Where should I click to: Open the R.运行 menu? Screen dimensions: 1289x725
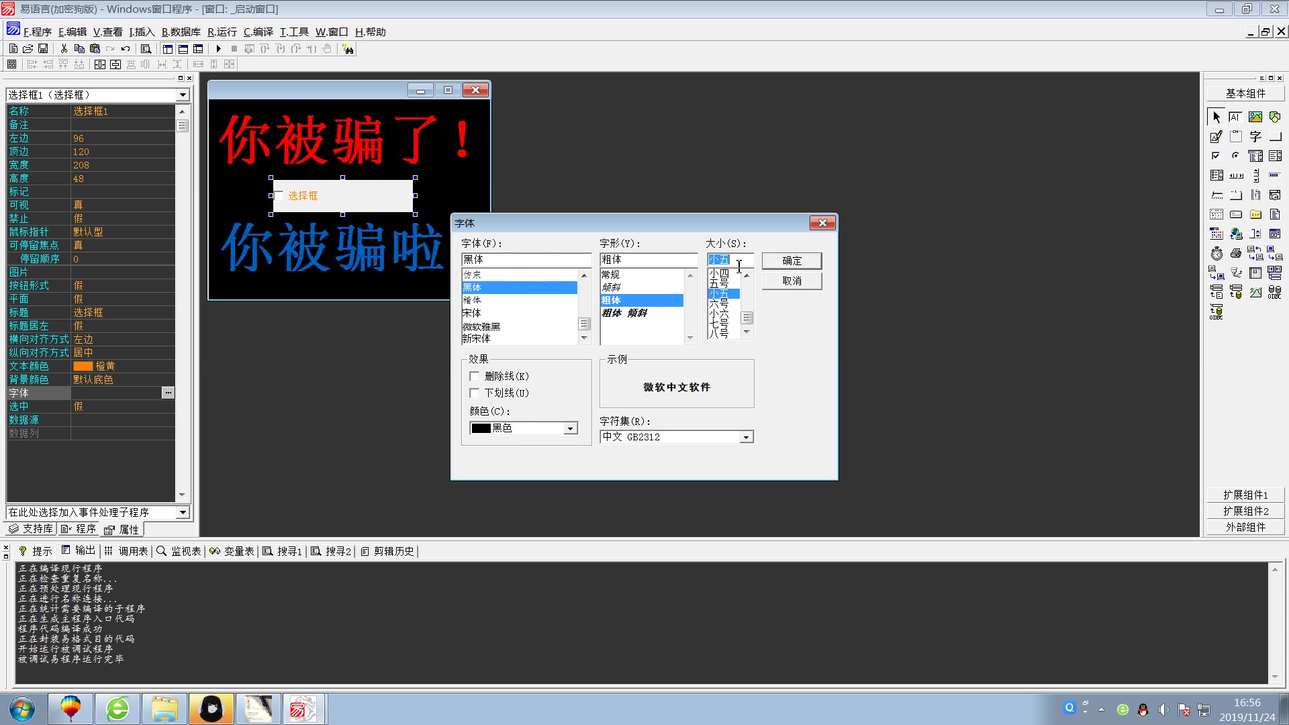tap(221, 32)
